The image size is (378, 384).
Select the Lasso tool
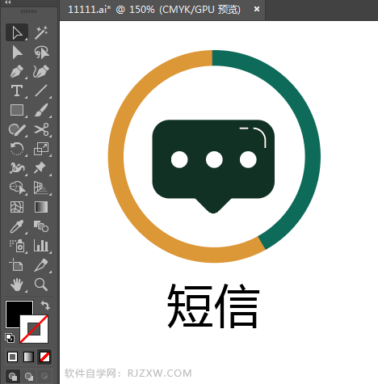[x=41, y=52]
